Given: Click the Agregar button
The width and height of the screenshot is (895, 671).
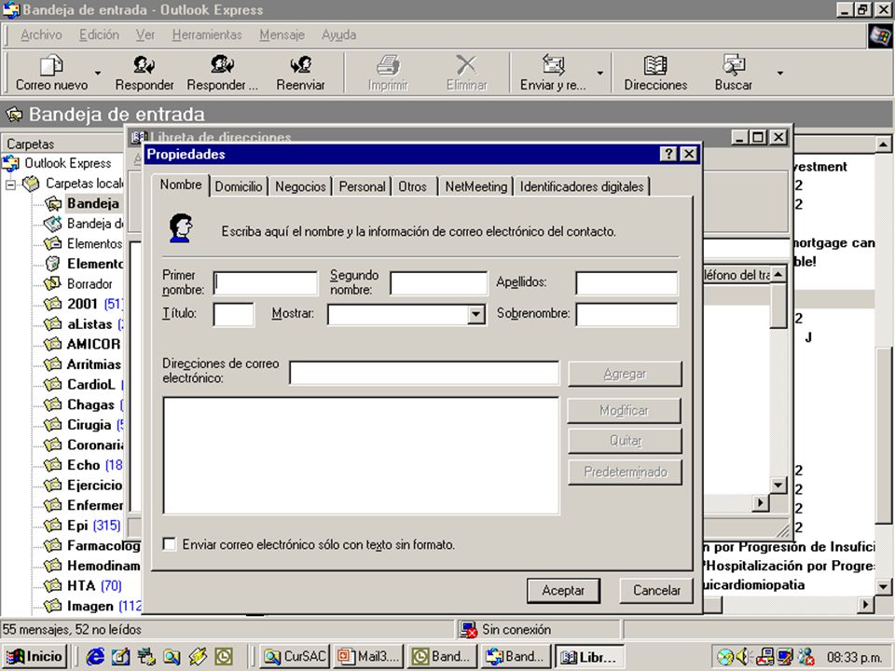Looking at the screenshot, I should (x=625, y=374).
